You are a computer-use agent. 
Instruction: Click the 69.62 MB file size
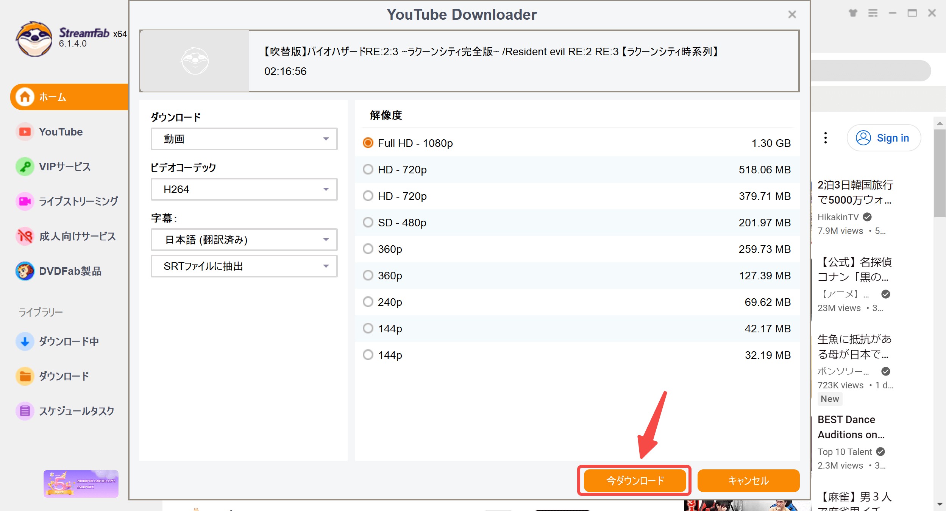pyautogui.click(x=768, y=302)
